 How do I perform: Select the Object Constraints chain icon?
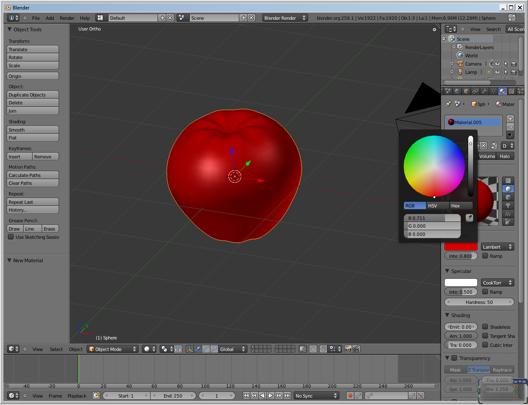pos(476,91)
